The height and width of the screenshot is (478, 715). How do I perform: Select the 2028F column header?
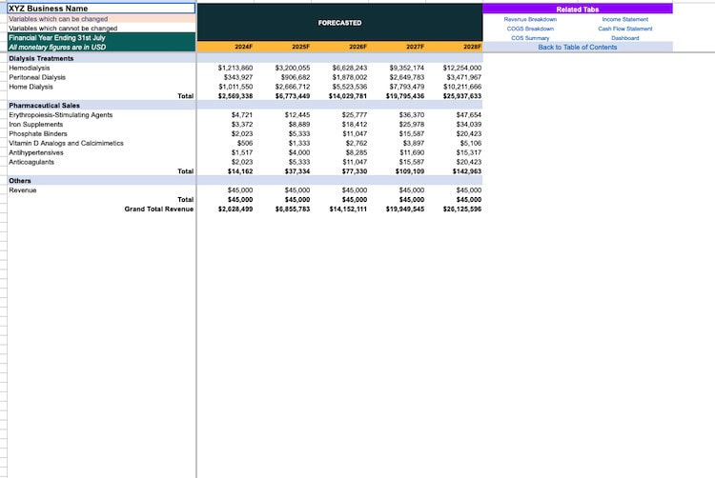tap(472, 47)
